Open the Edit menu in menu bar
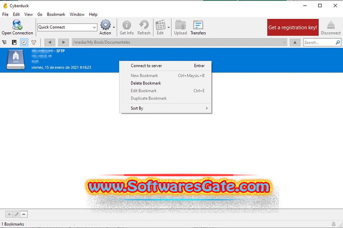 click(16, 14)
